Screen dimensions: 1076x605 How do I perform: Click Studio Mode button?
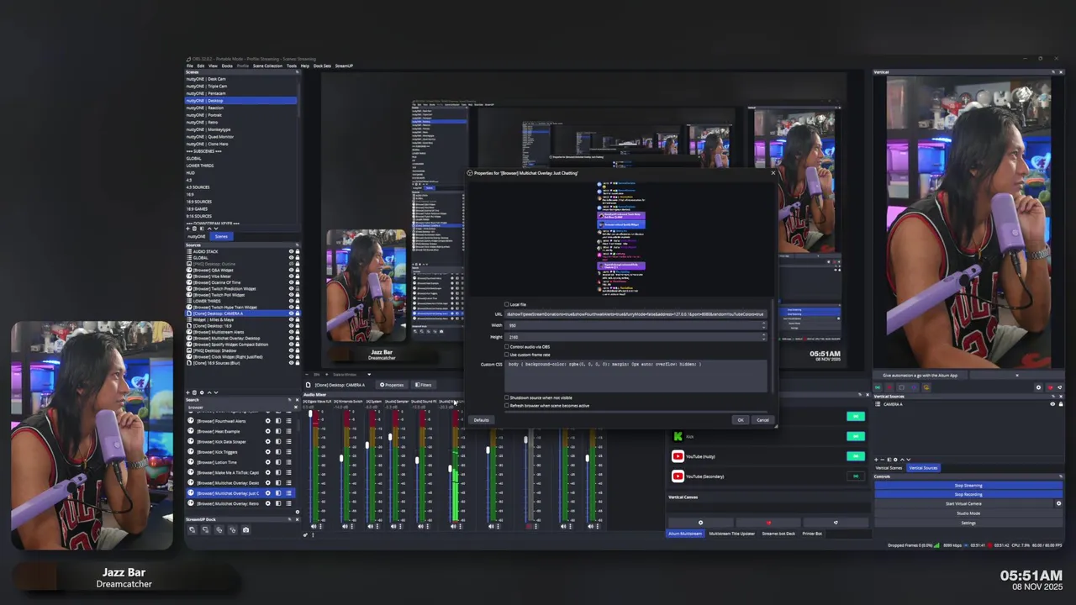(x=968, y=513)
